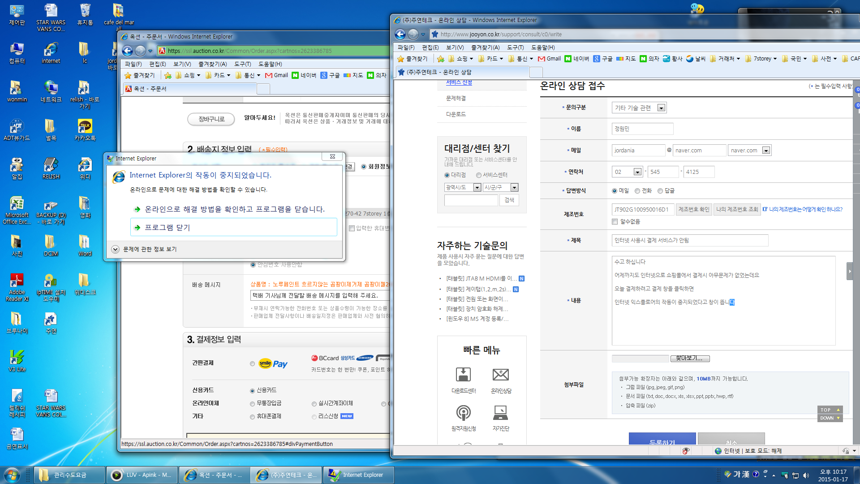Image resolution: width=860 pixels, height=484 pixels.
Task: Click 제조번호 확인 button
Action: pos(693,209)
